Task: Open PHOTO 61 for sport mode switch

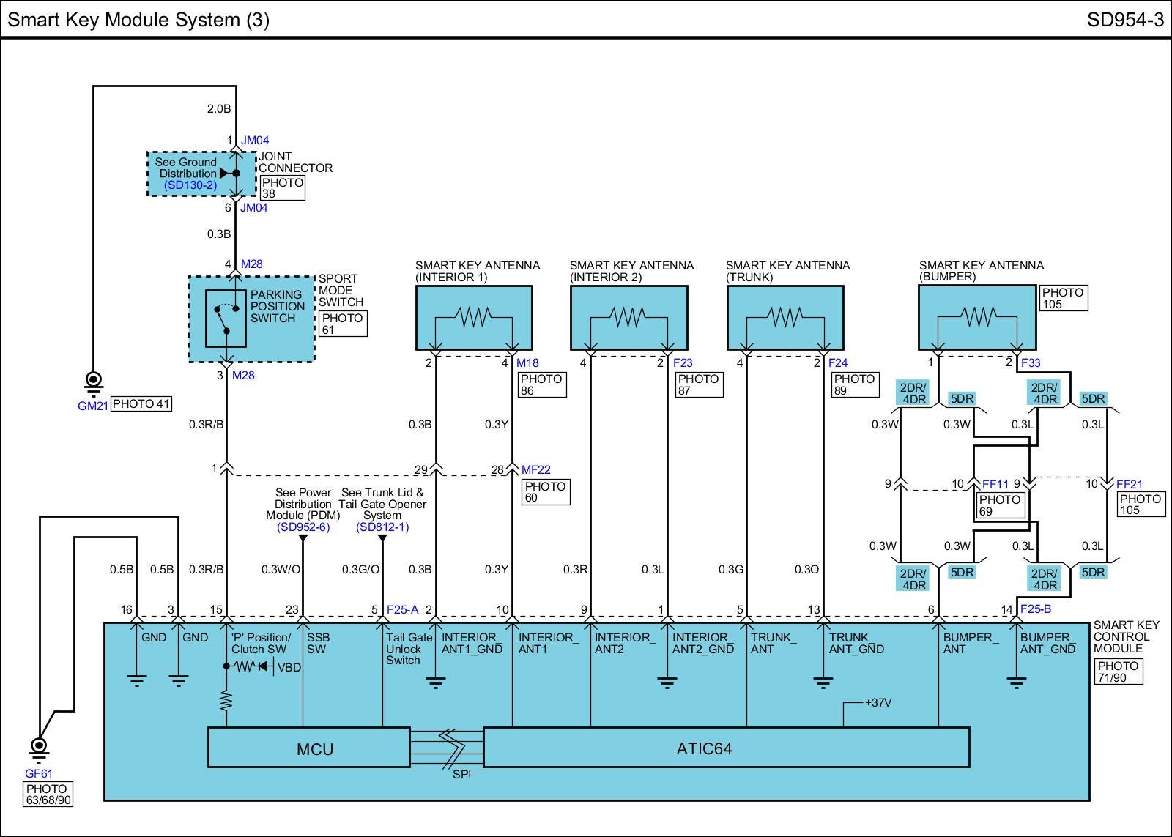Action: [x=343, y=324]
